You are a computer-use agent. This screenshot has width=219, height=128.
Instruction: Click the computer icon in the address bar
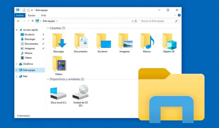(x=37, y=21)
